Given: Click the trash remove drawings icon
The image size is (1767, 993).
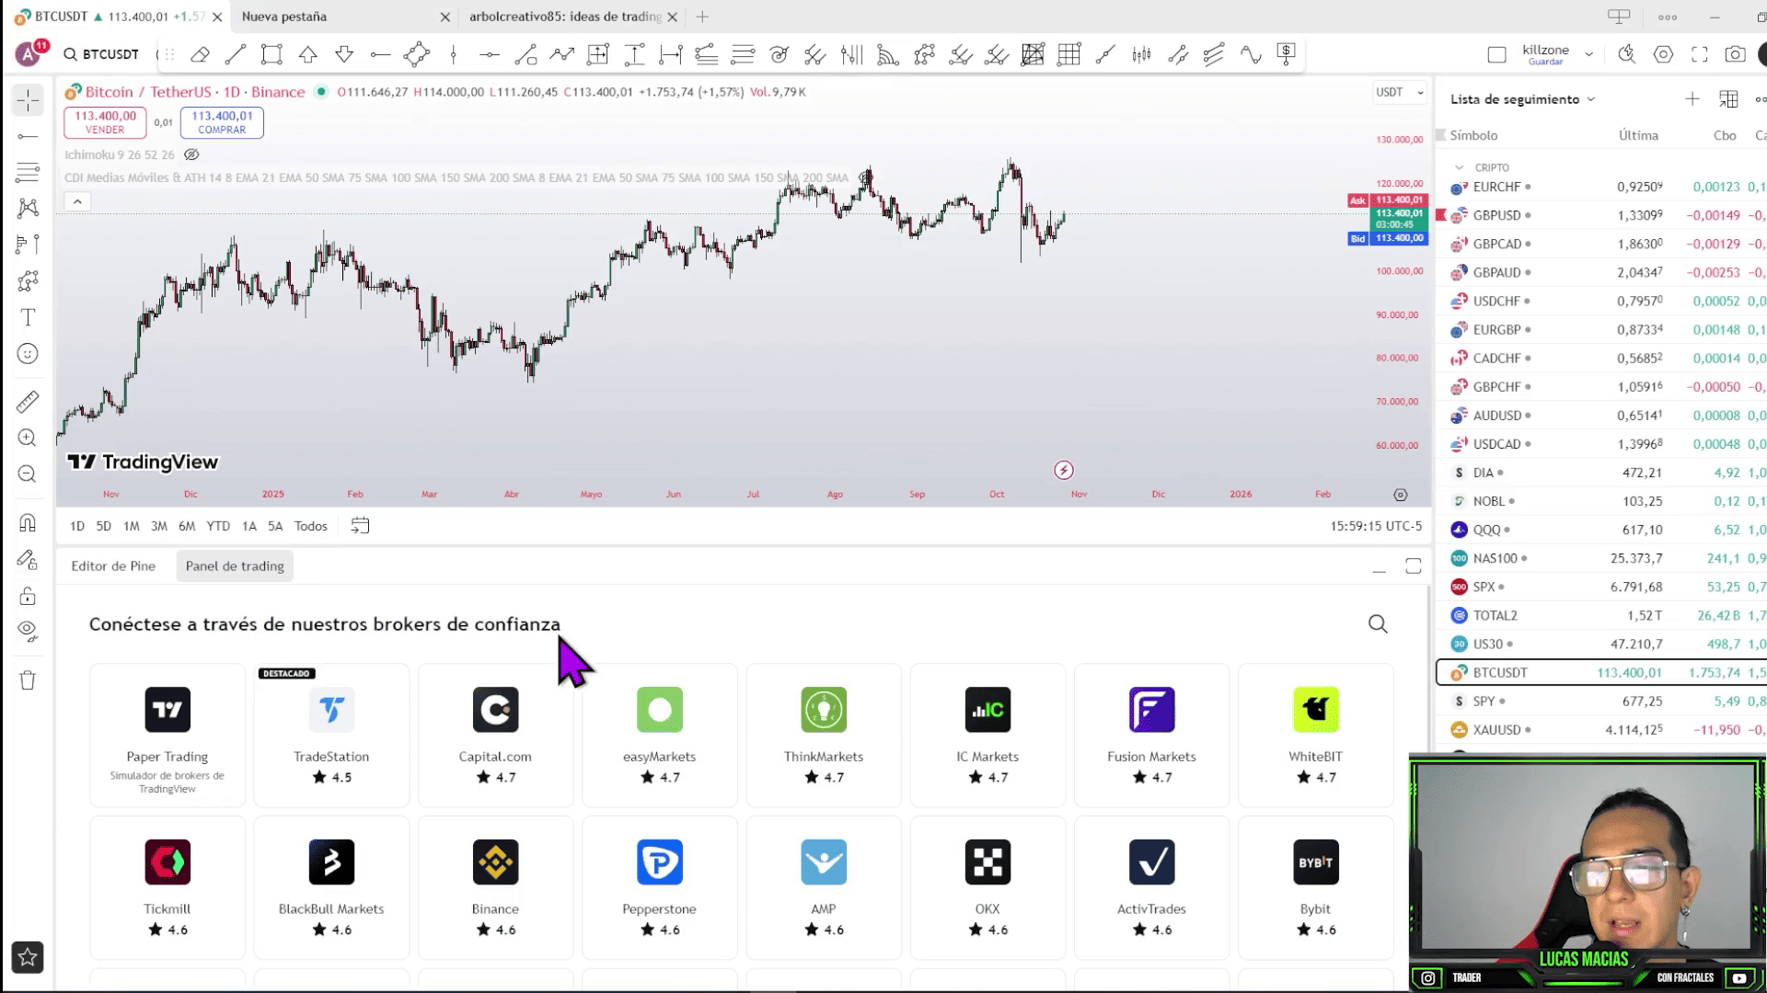Looking at the screenshot, I should 28,680.
